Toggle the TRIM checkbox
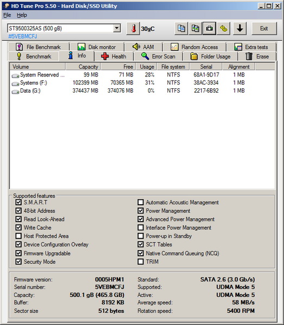The width and height of the screenshot is (284, 325). [x=141, y=262]
